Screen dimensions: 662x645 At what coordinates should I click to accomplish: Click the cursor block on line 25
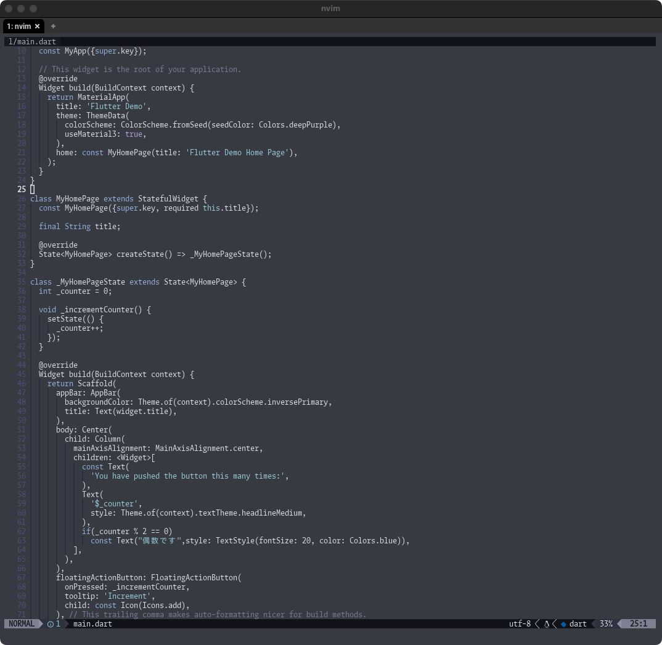tap(33, 189)
